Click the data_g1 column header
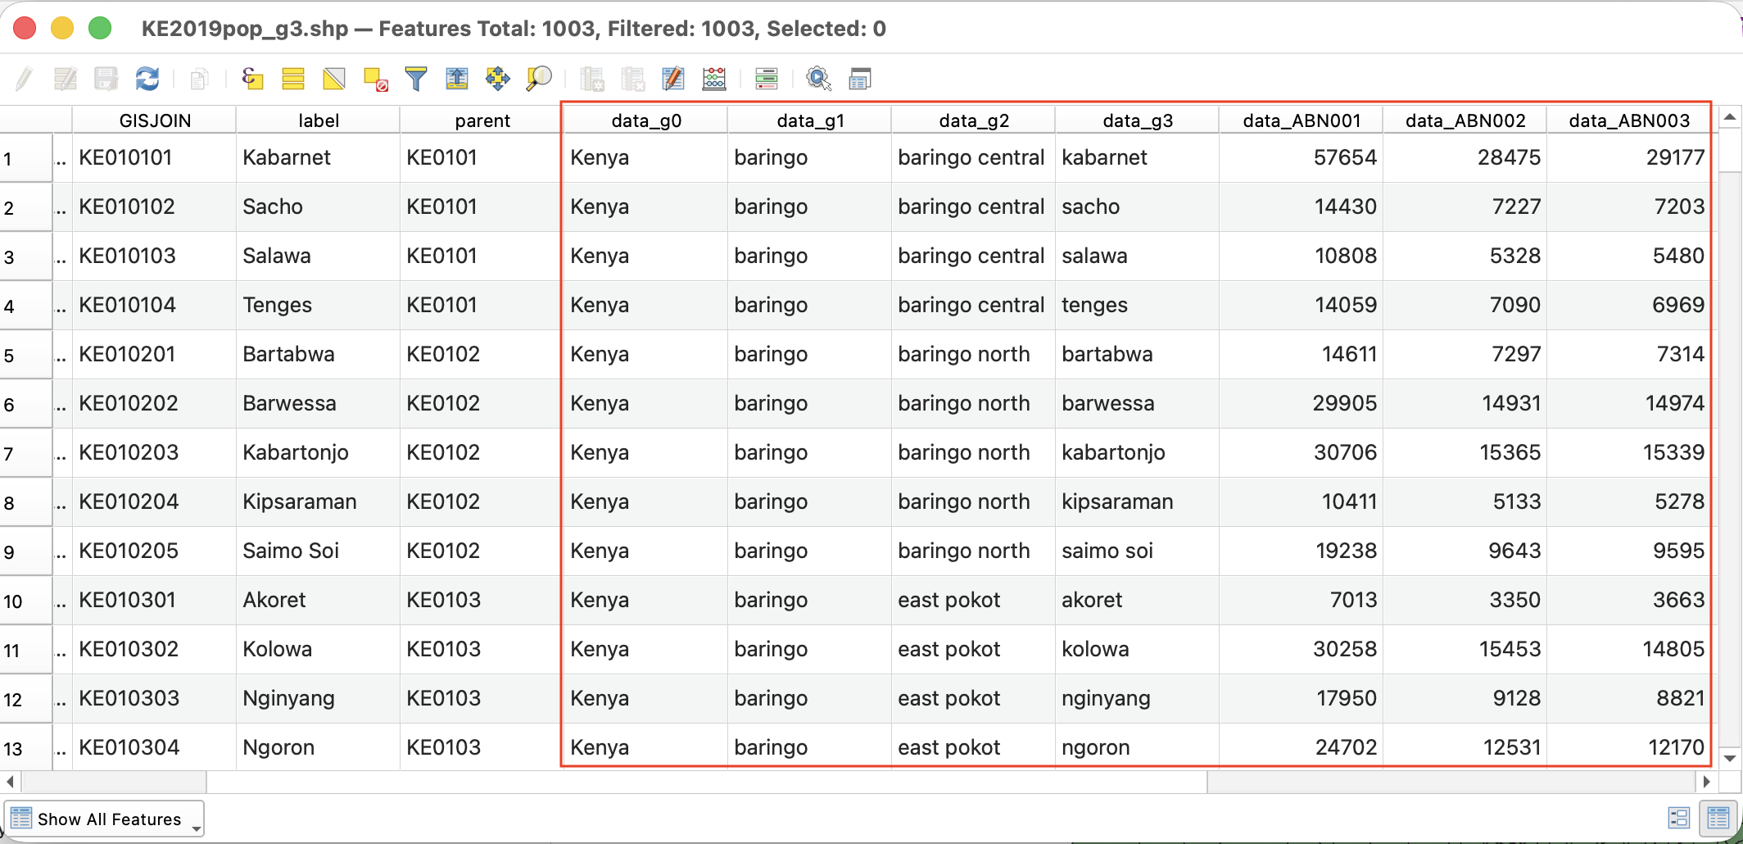 click(810, 120)
